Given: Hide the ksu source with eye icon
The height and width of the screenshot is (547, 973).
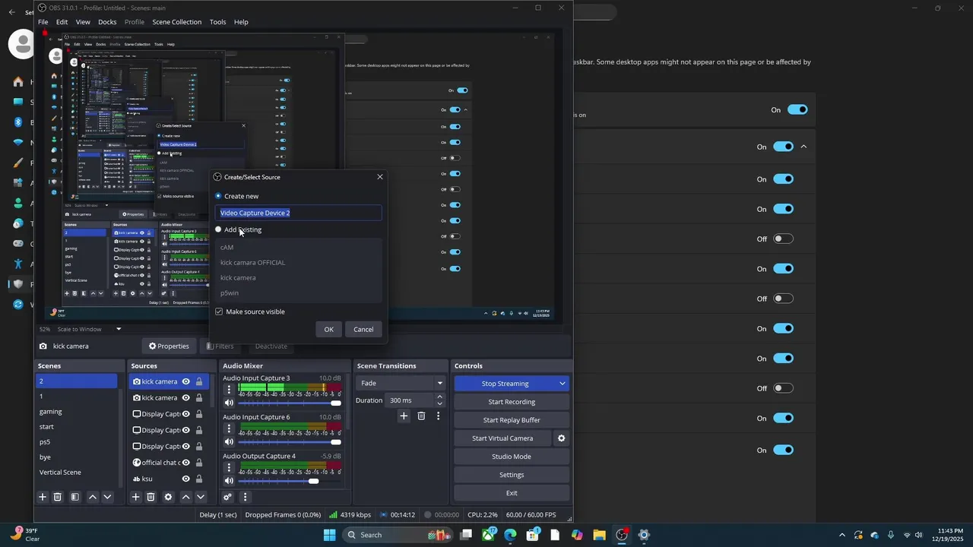Looking at the screenshot, I should [185, 479].
